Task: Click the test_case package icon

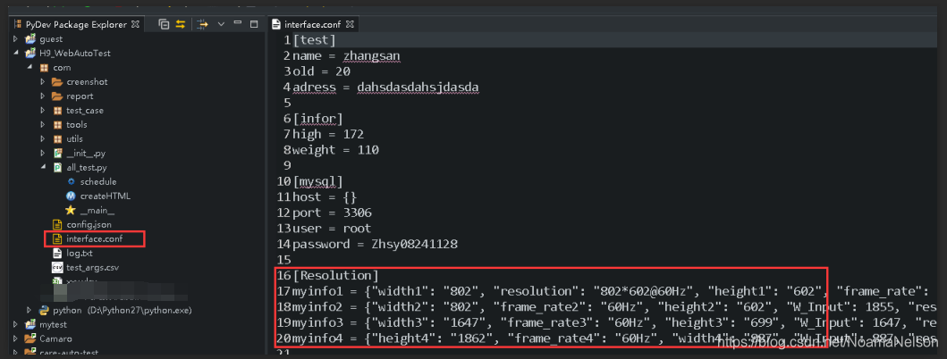Action: (x=57, y=111)
